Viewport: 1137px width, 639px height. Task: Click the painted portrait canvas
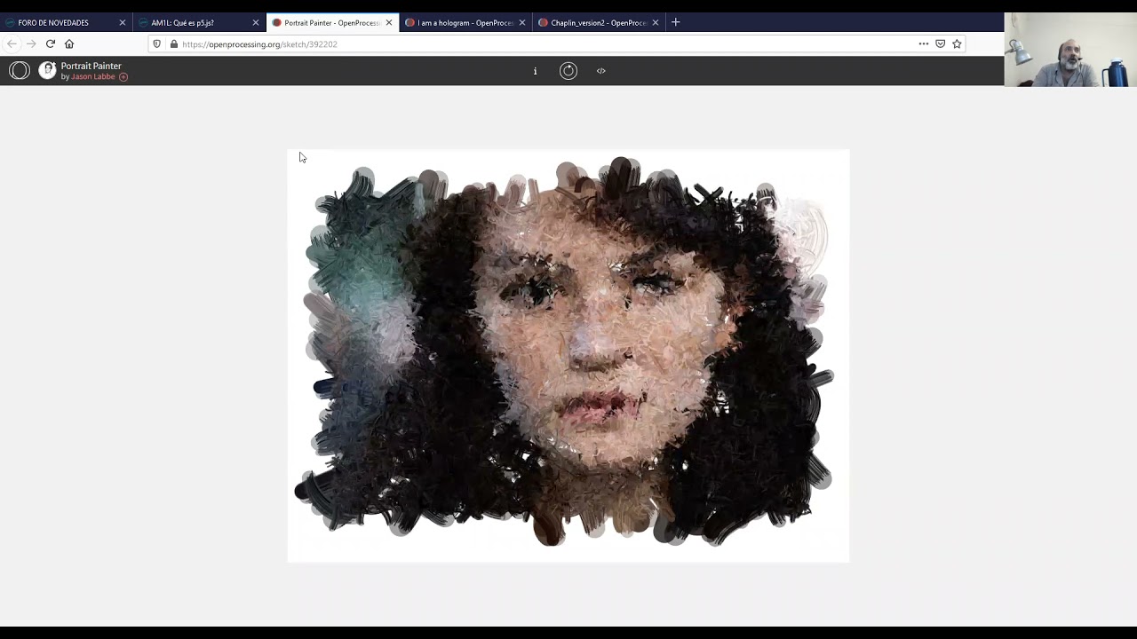pos(568,355)
